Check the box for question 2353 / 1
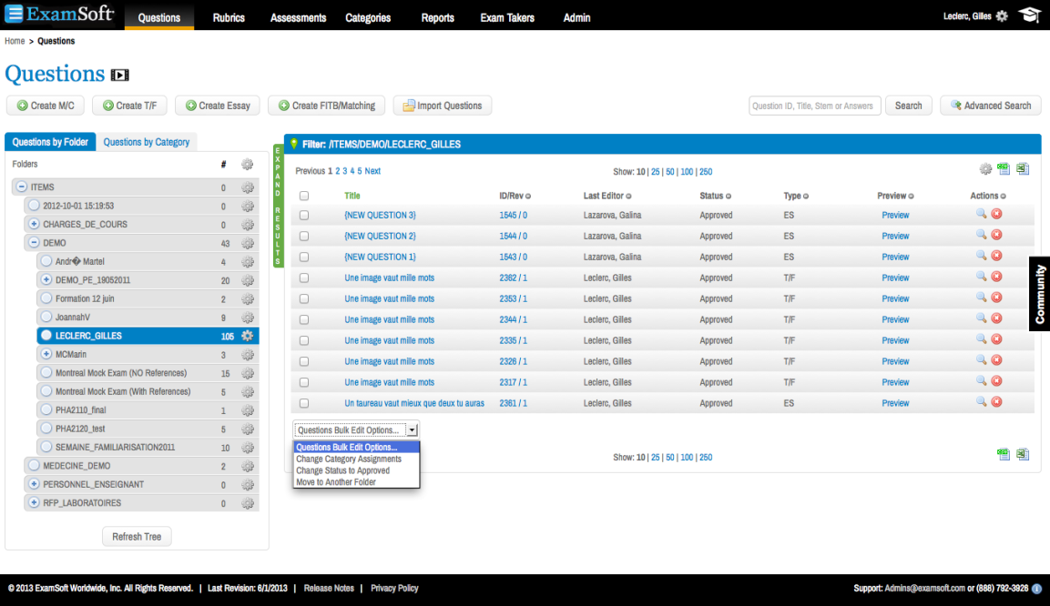This screenshot has width=1050, height=606. 304,299
